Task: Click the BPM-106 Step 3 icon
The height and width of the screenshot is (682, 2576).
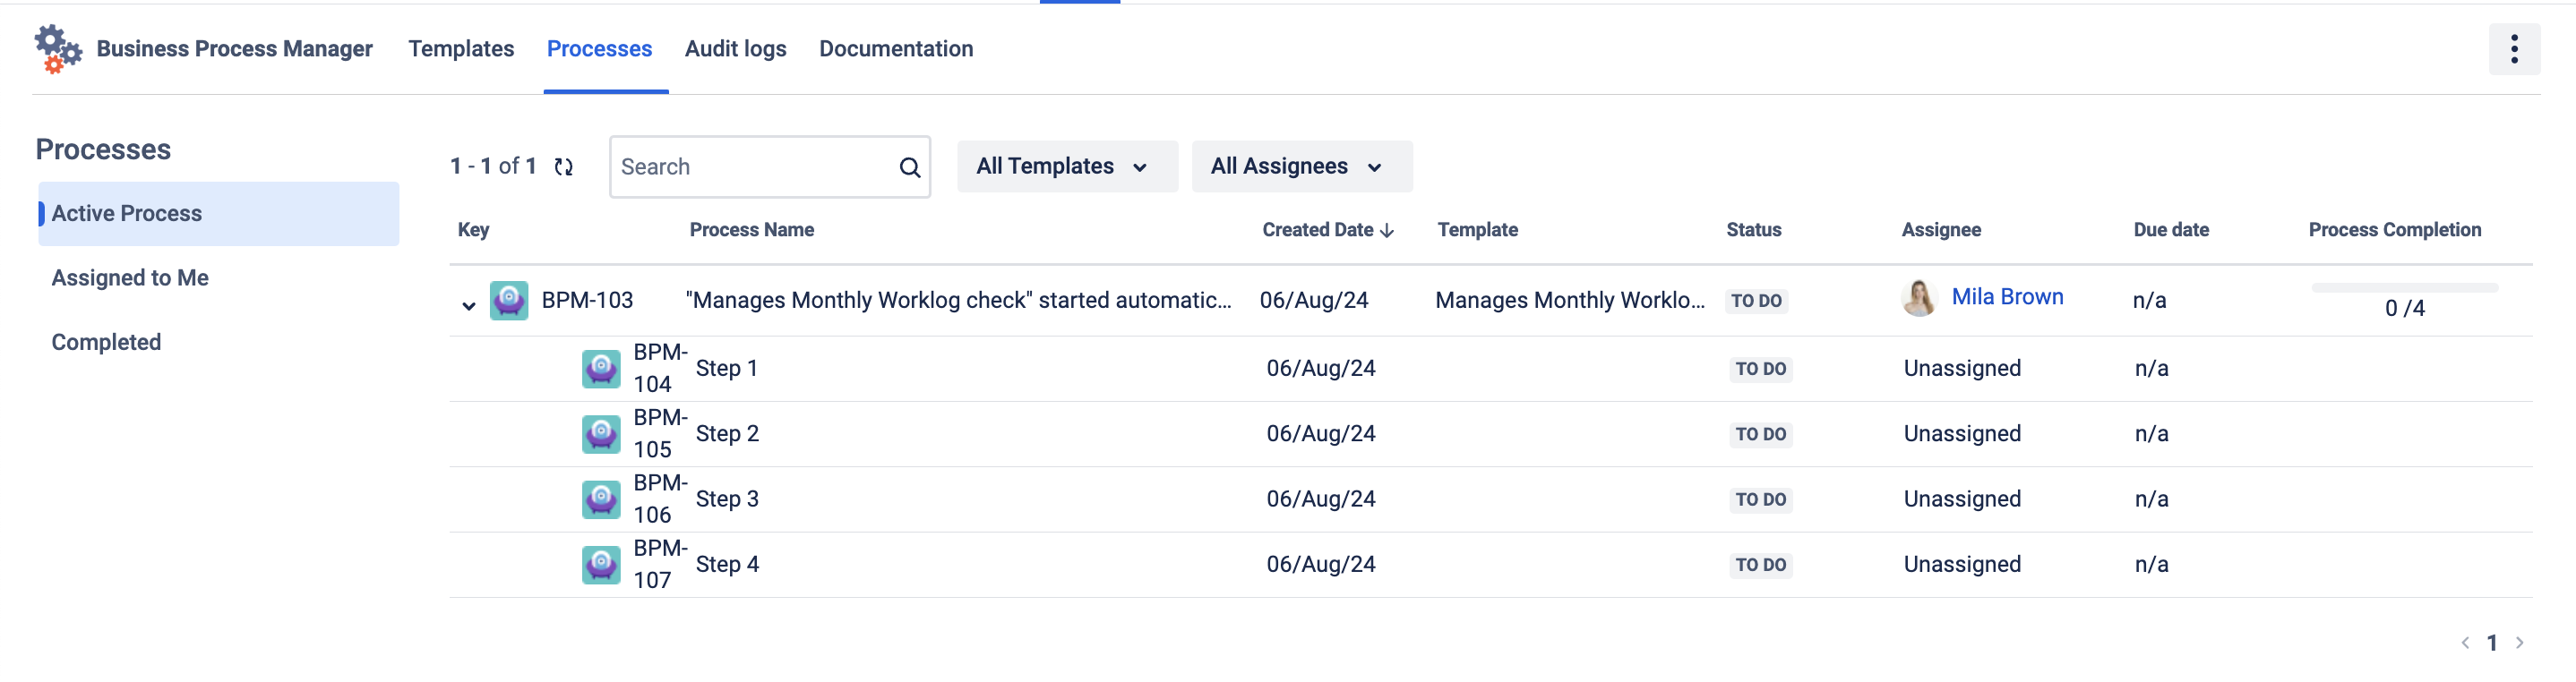Action: click(601, 499)
